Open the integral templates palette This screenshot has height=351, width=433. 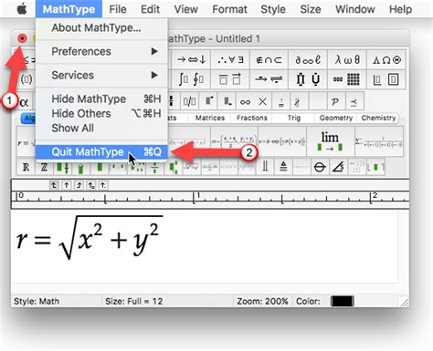click(191, 79)
